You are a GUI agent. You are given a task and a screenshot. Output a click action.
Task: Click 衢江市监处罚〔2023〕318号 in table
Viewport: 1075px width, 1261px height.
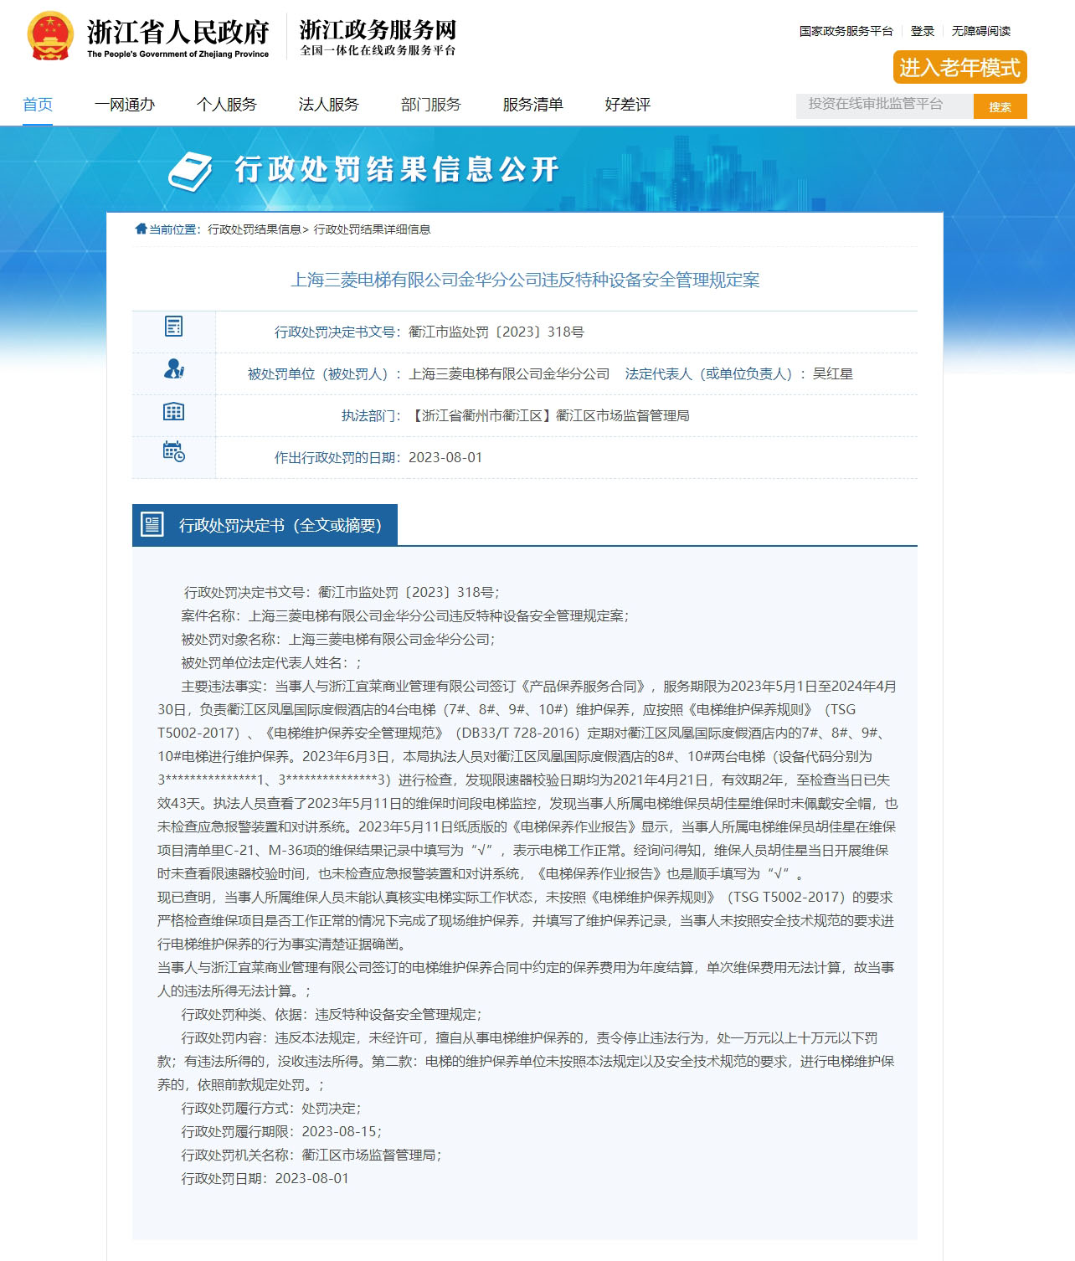coord(496,332)
